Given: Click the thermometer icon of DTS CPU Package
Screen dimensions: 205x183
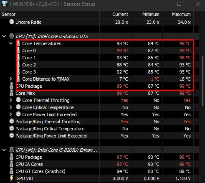Looking at the screenshot, I should coord(12,86).
